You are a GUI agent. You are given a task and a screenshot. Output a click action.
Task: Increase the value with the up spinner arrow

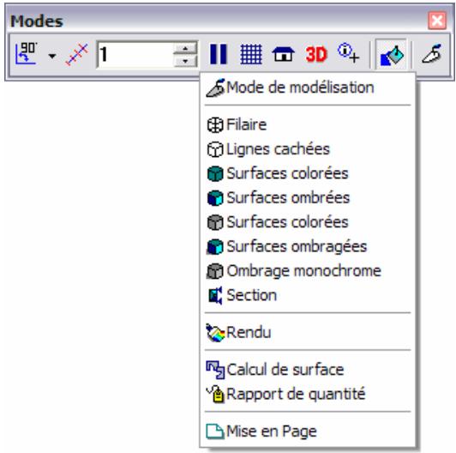pos(185,48)
